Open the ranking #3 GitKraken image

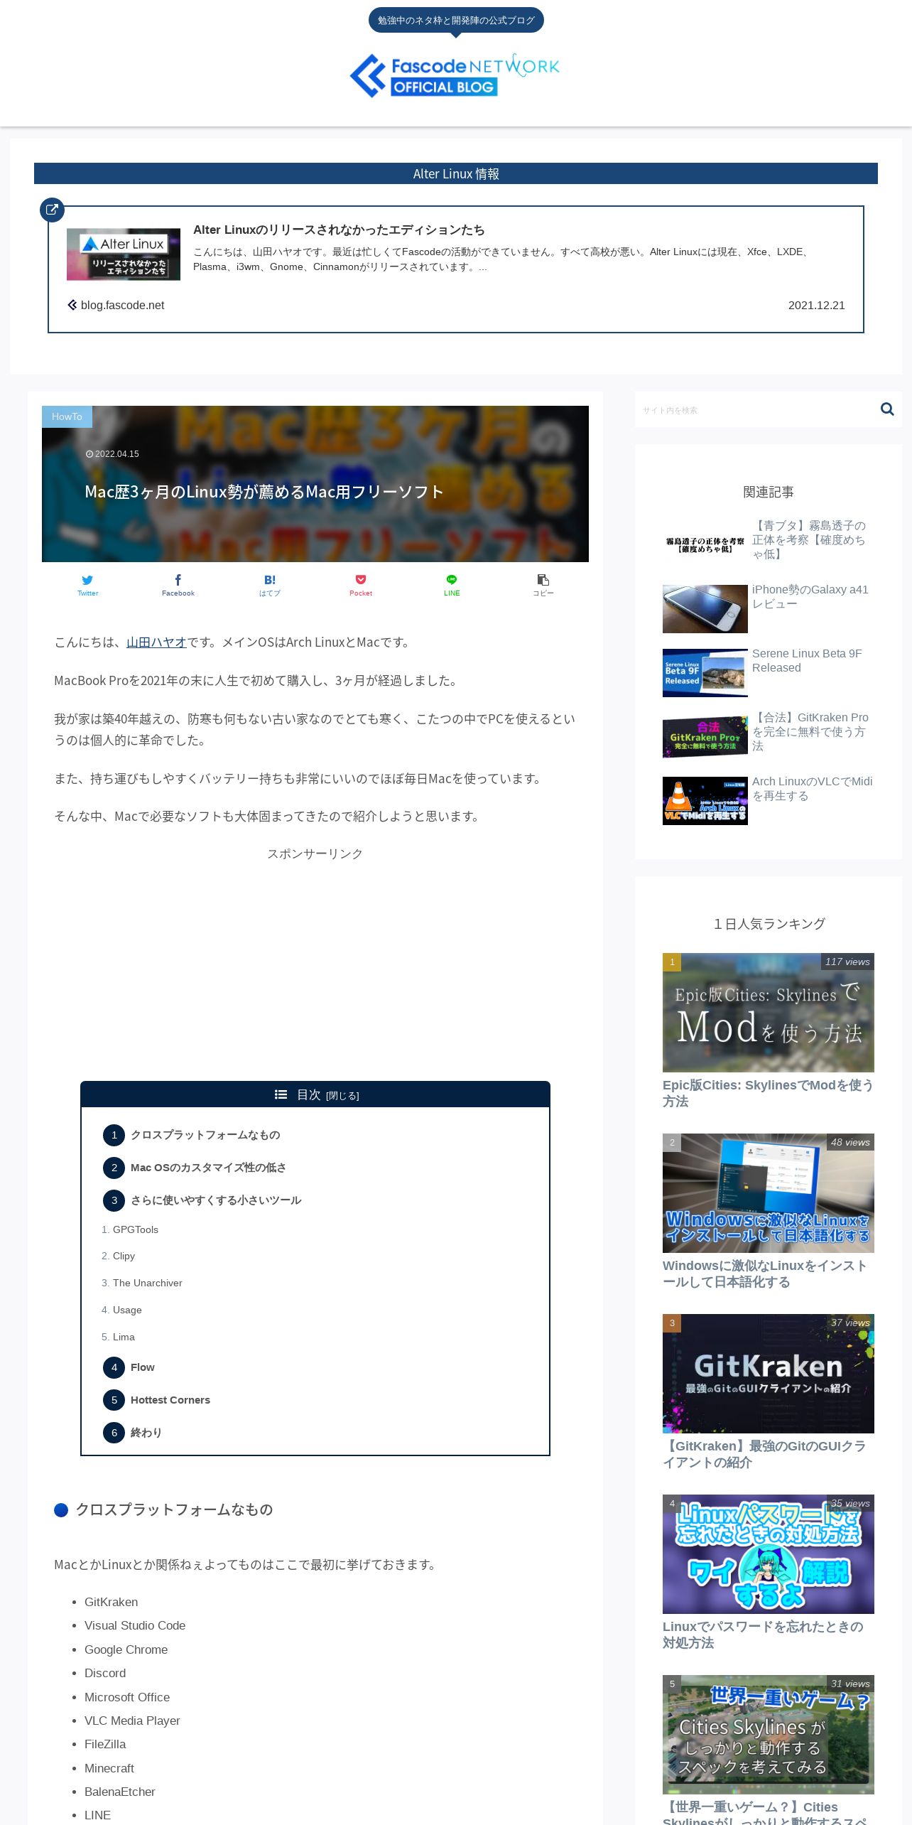tap(769, 1374)
